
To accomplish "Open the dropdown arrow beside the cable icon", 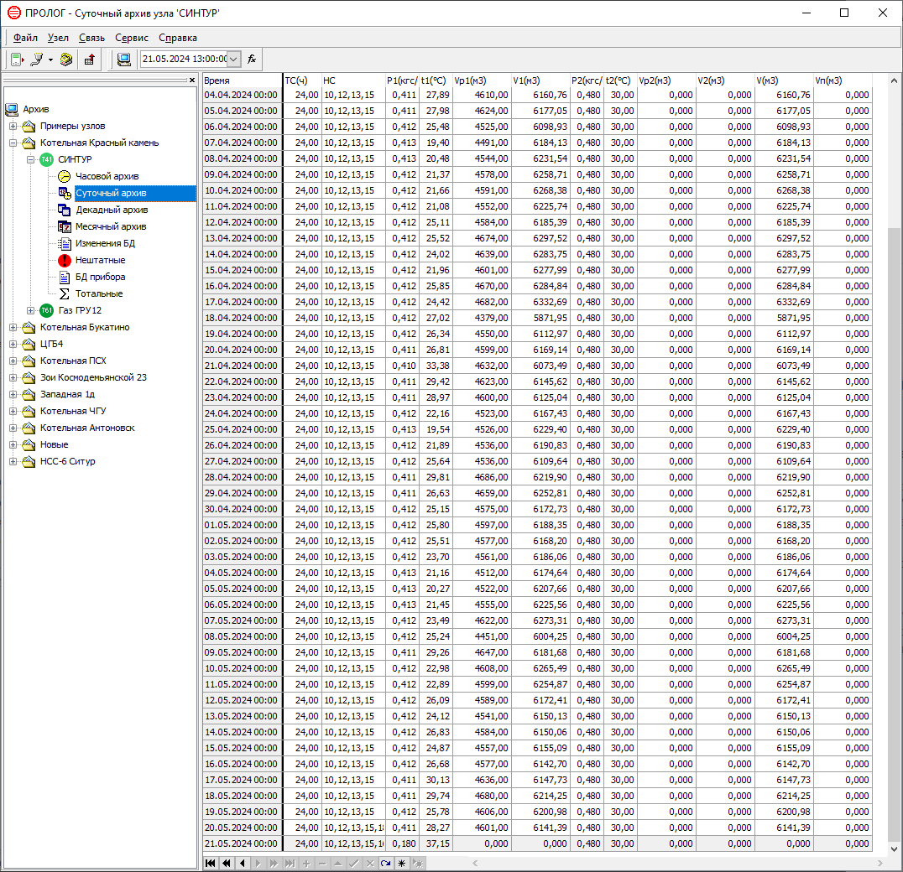I will 50,60.
